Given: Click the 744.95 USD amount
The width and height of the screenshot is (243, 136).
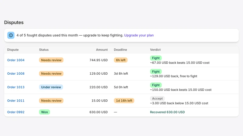Looking at the screenshot, I should tap(98, 60).
